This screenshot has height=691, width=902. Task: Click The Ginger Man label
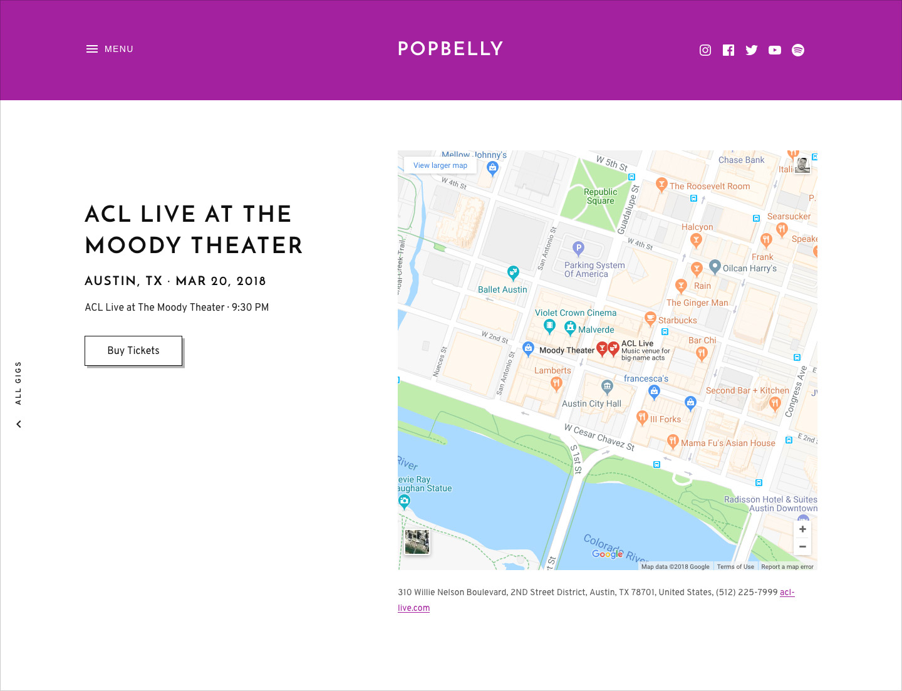(697, 303)
